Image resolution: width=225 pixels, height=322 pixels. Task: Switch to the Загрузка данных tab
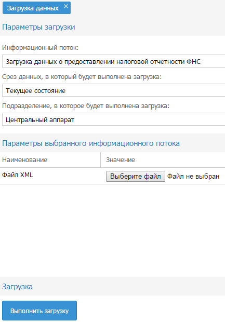pyautogui.click(x=33, y=8)
